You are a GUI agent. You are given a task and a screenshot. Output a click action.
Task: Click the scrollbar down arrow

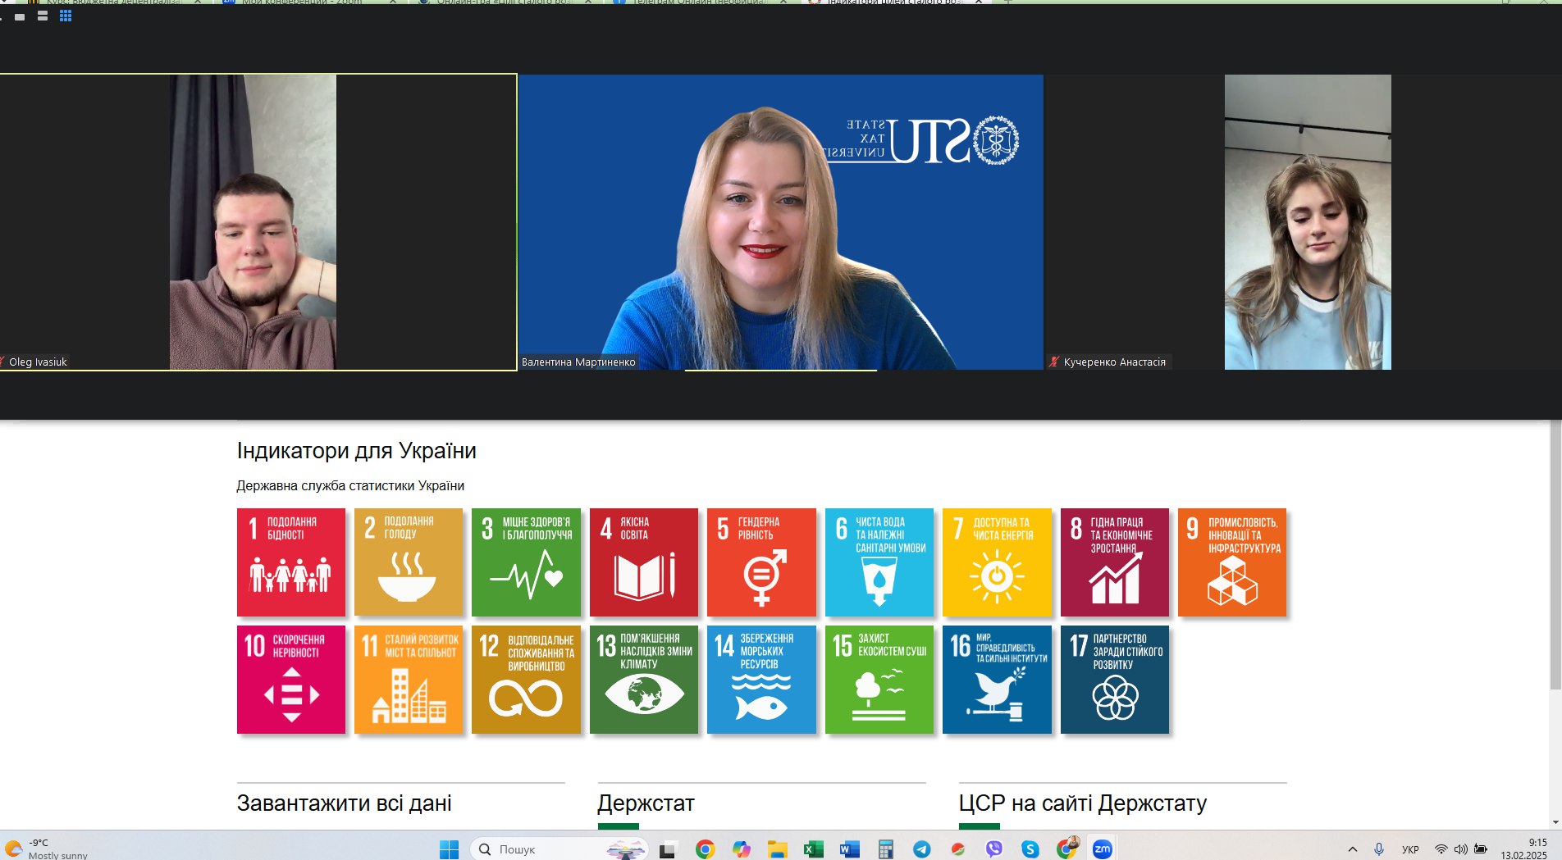(x=1555, y=822)
